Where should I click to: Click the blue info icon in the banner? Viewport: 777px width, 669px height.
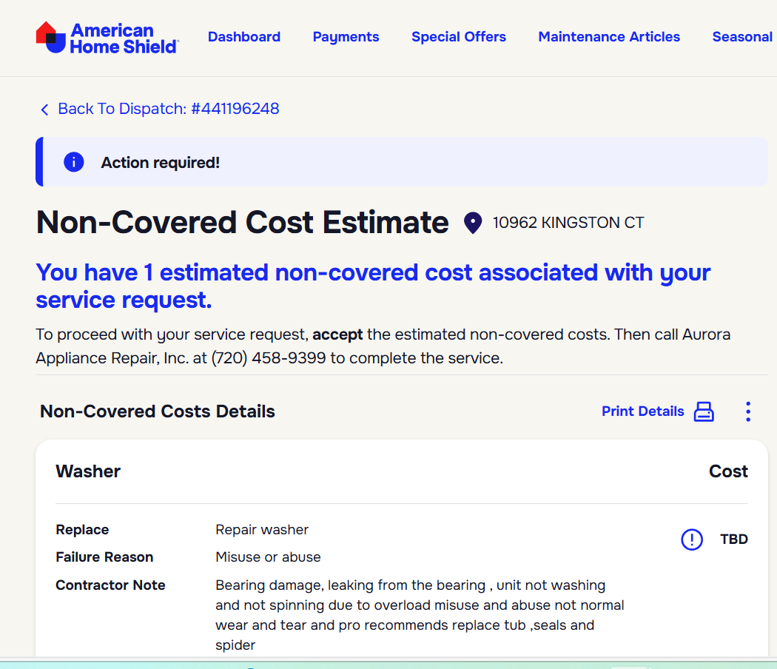click(x=74, y=162)
